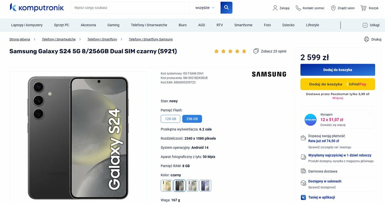Click the Zaloguj user icon
385x203 pixels.
tap(275, 8)
